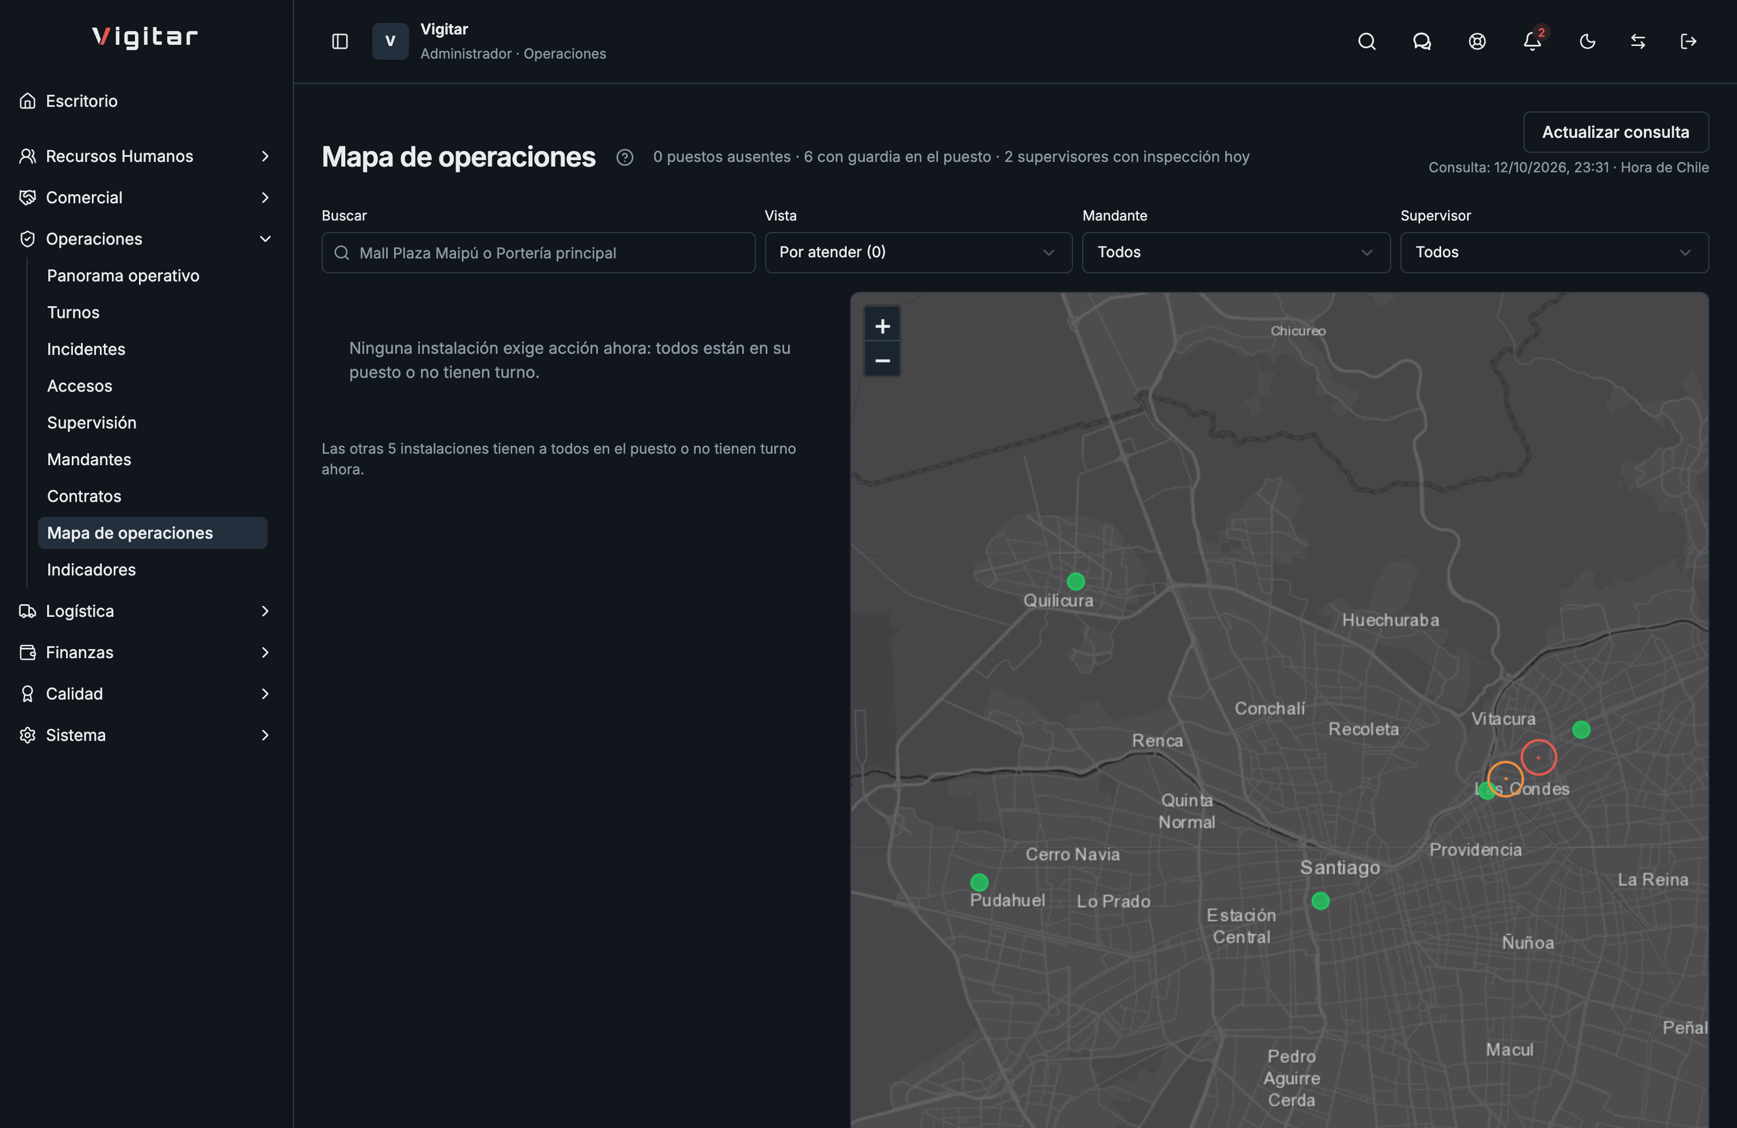Click the switch arrows icon

click(1638, 41)
